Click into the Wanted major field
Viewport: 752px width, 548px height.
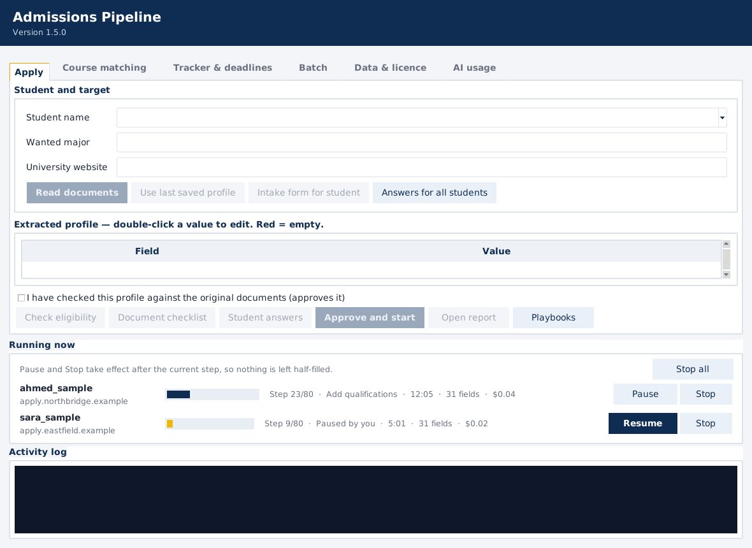click(421, 142)
